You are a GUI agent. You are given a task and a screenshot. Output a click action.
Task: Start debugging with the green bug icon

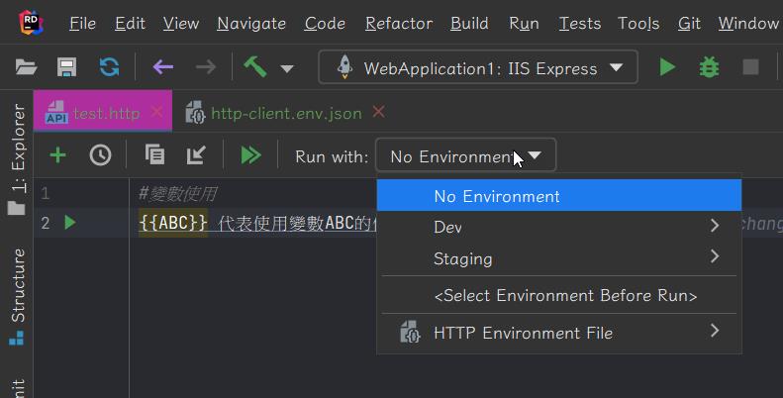[709, 67]
